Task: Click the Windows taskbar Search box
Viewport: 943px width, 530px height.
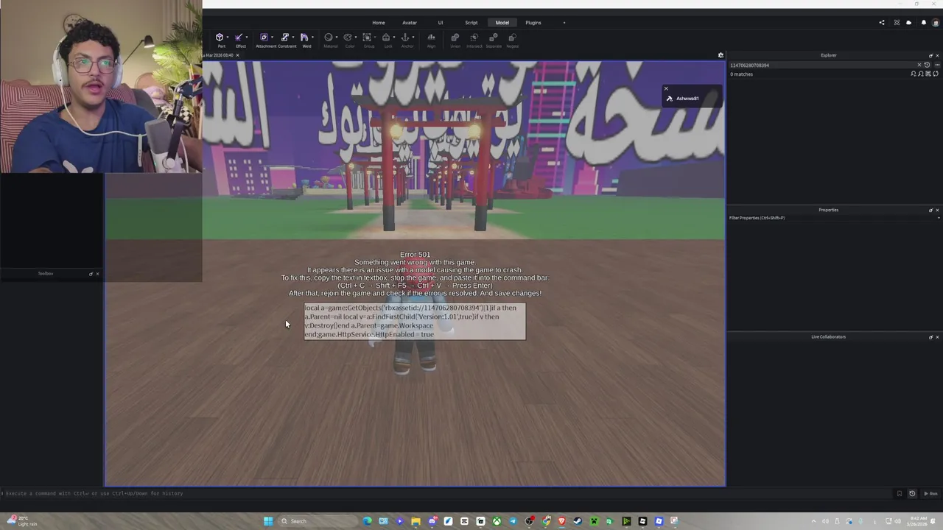Action: (318, 521)
